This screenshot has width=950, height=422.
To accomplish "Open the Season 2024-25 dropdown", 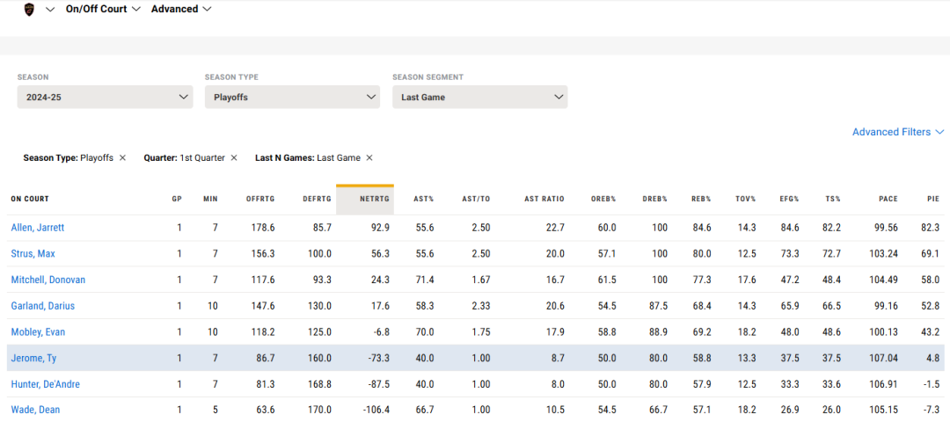I will 105,97.
